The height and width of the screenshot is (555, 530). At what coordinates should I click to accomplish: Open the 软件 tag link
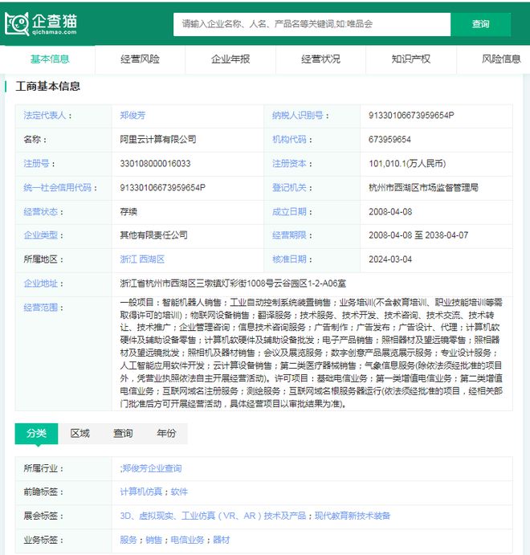[179, 492]
